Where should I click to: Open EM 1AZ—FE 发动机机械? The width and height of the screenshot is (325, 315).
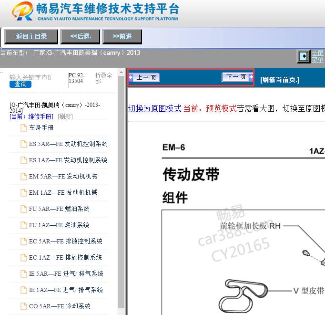(63, 192)
